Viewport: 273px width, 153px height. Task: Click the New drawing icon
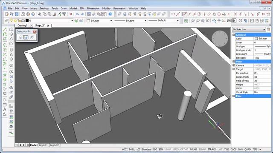(7, 14)
